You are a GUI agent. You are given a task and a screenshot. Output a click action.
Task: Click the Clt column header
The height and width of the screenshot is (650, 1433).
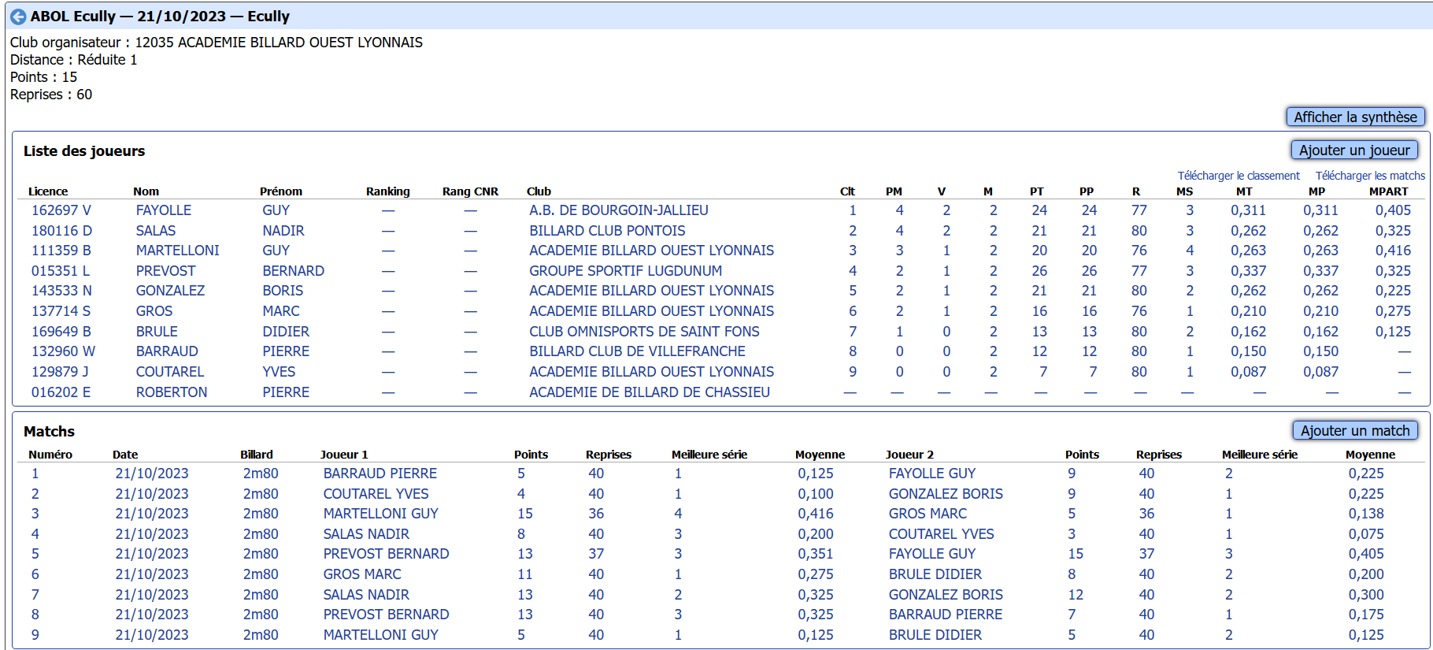tap(847, 191)
